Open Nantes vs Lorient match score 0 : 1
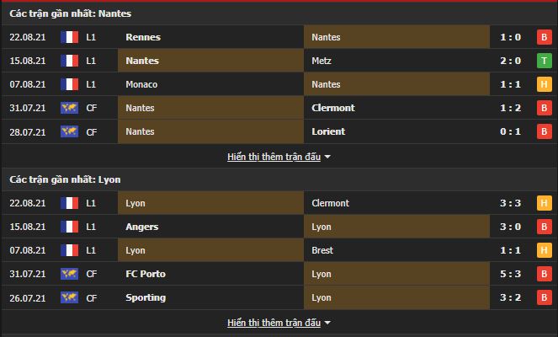Image resolution: width=558 pixels, height=337 pixels. point(512,131)
